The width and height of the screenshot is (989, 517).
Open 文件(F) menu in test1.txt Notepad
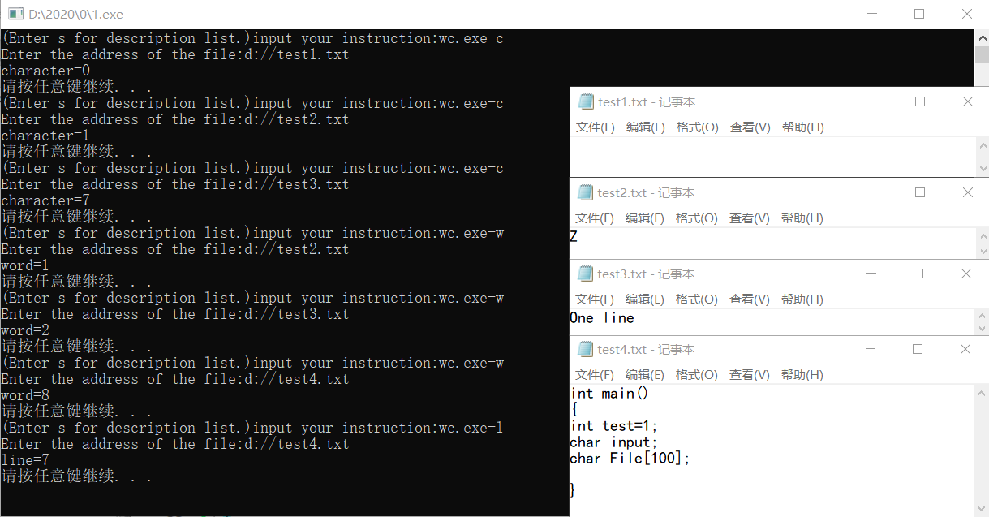click(596, 127)
